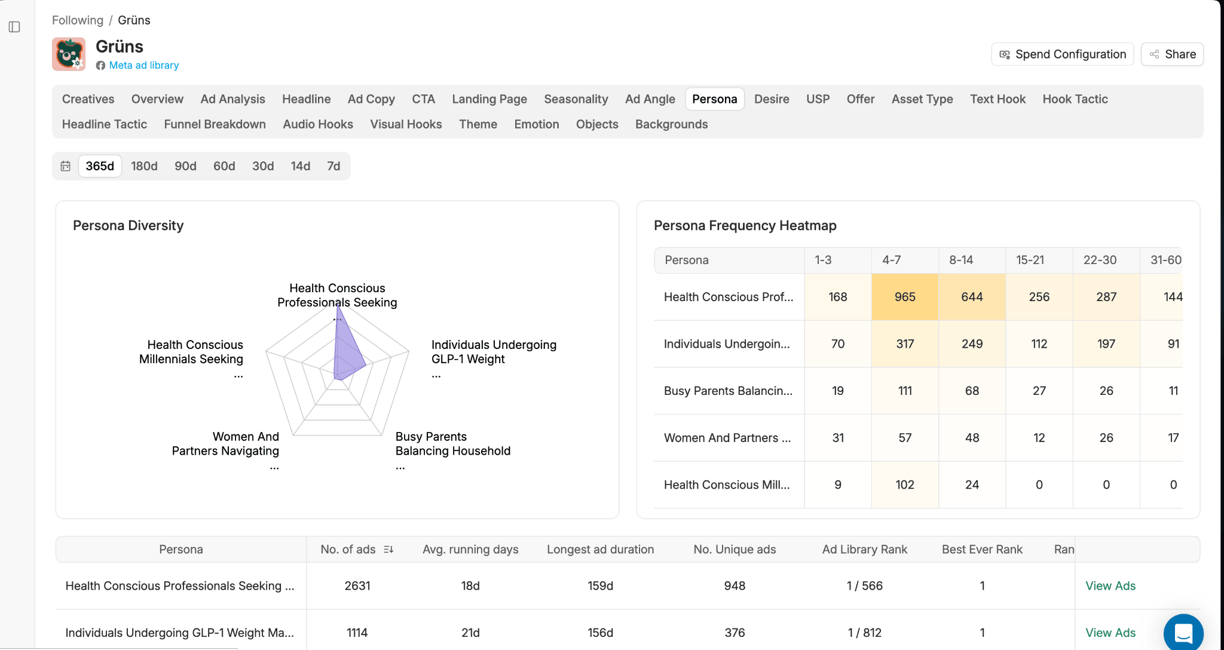The image size is (1224, 650).
Task: Open the Desire tab
Action: [x=772, y=99]
